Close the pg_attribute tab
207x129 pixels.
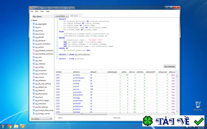(x=67, y=16)
